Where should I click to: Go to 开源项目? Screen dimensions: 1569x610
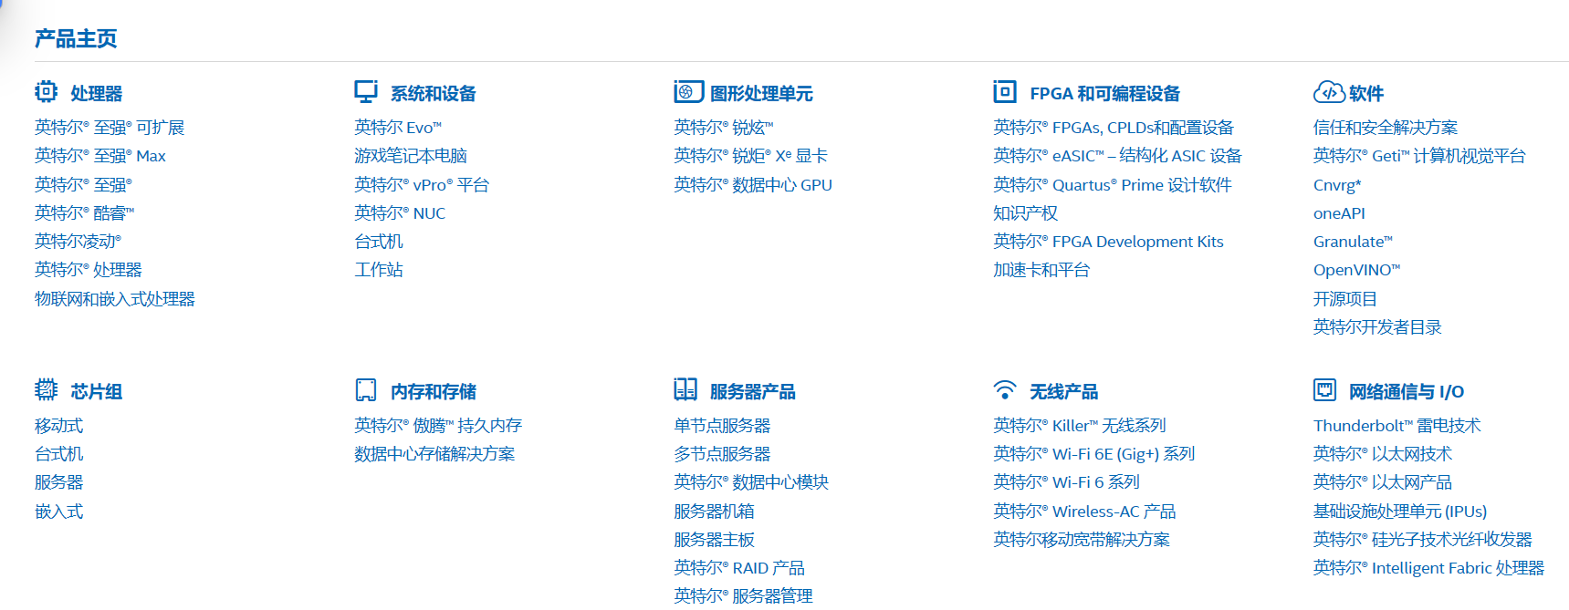coord(1345,298)
